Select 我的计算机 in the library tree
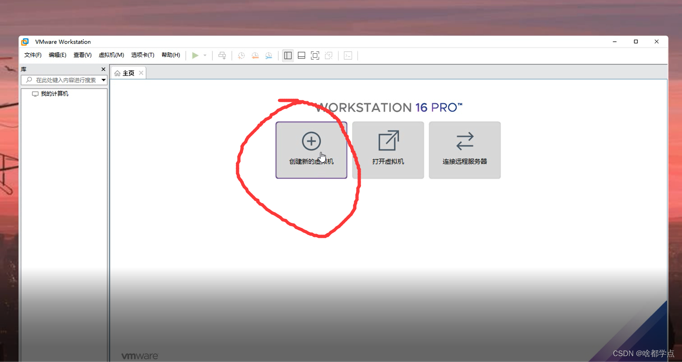 pyautogui.click(x=55, y=94)
